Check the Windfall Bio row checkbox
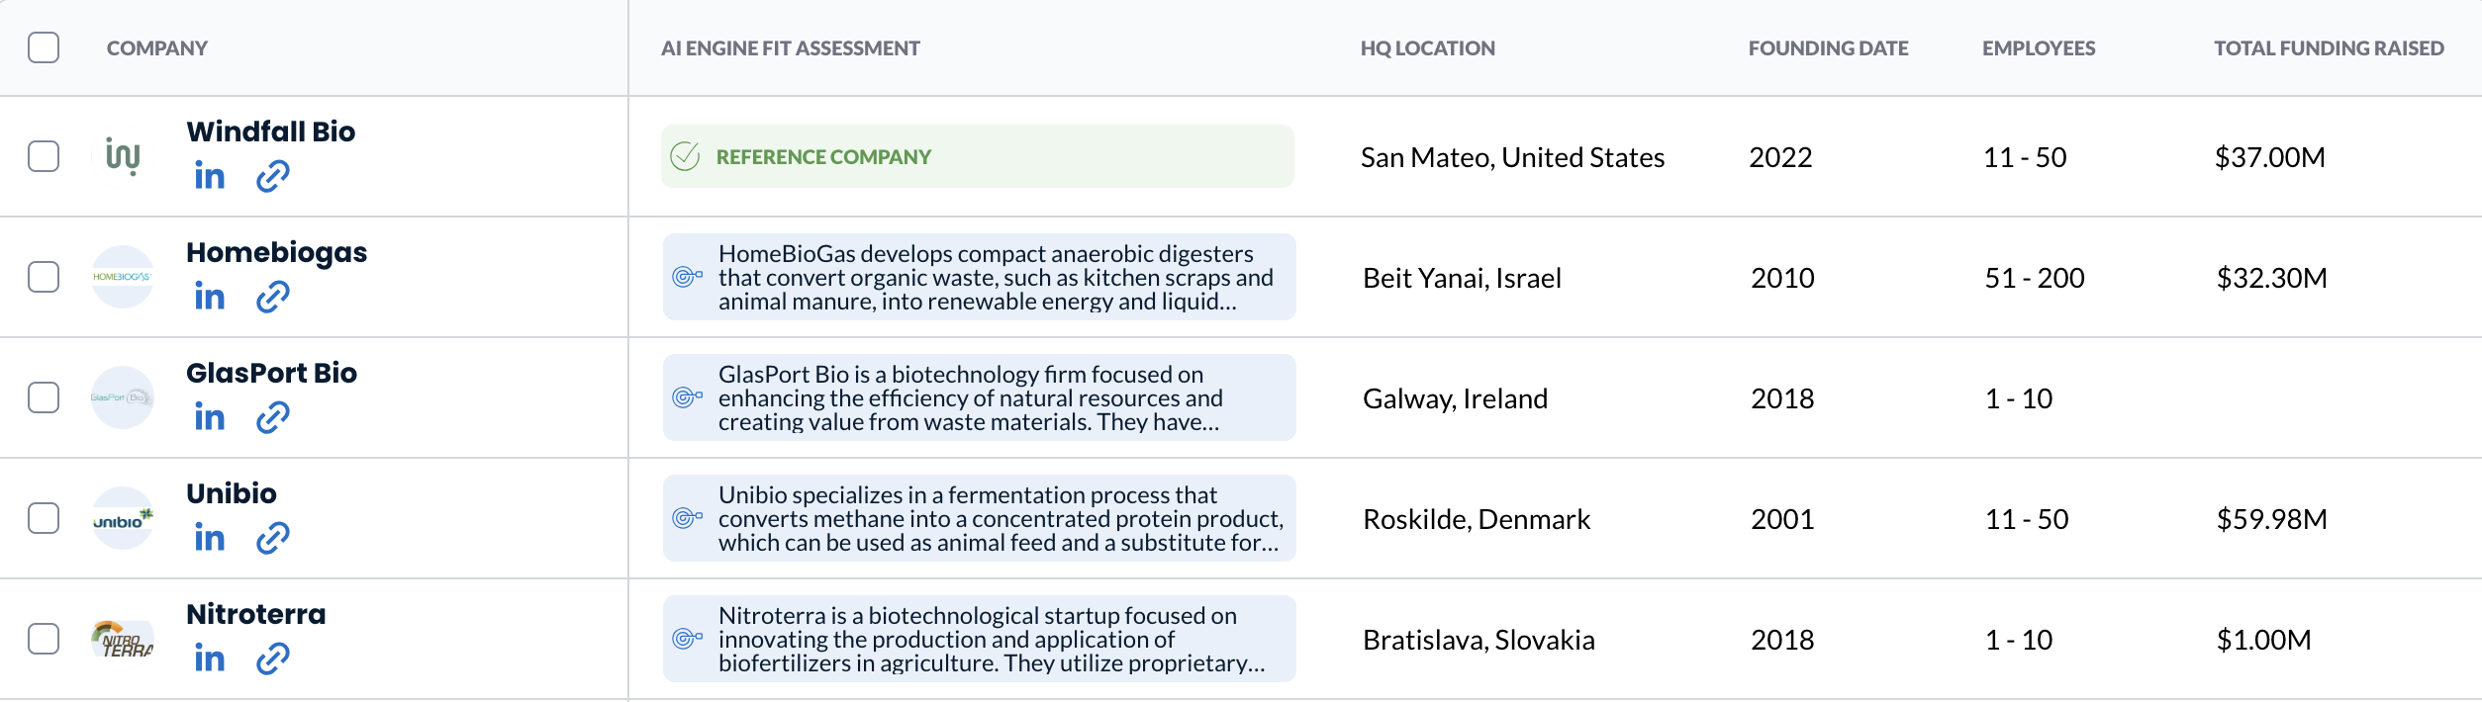Screen dimensions: 2482x702 point(44,156)
